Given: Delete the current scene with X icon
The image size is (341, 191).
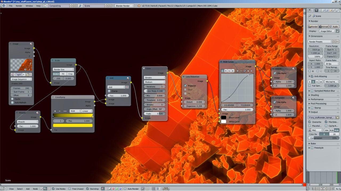Looking at the screenshot, I should tap(110, 6).
